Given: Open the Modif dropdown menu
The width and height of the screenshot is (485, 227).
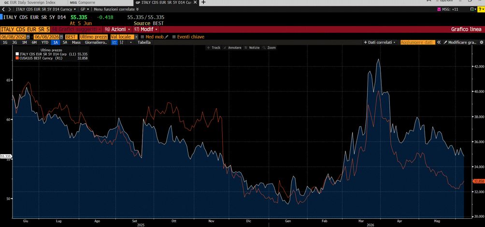Looking at the screenshot, I should pyautogui.click(x=146, y=29).
